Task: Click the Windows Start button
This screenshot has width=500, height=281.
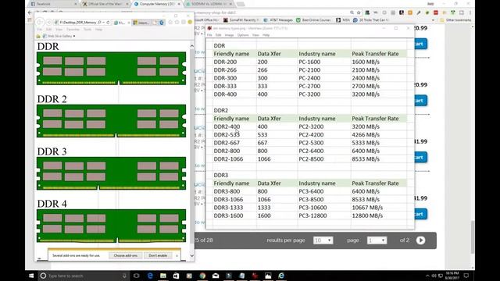Action: tap(31, 276)
